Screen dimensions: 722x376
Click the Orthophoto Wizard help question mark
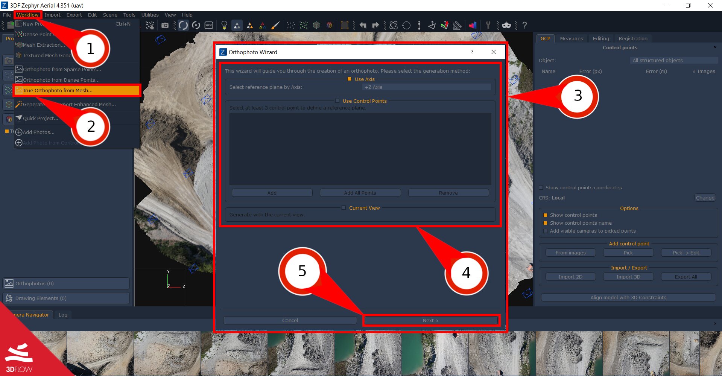pos(472,52)
